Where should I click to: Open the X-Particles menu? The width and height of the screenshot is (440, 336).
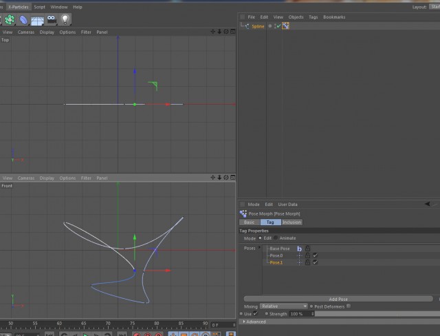pyautogui.click(x=19, y=7)
